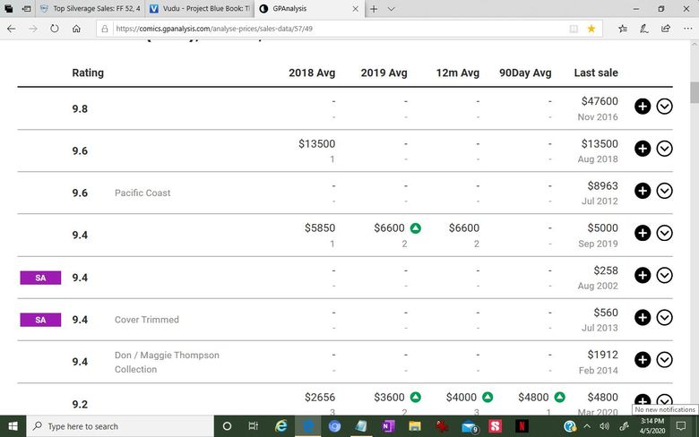The image size is (699, 437).
Task: Click the share page icon in toolbar
Action: 666,29
